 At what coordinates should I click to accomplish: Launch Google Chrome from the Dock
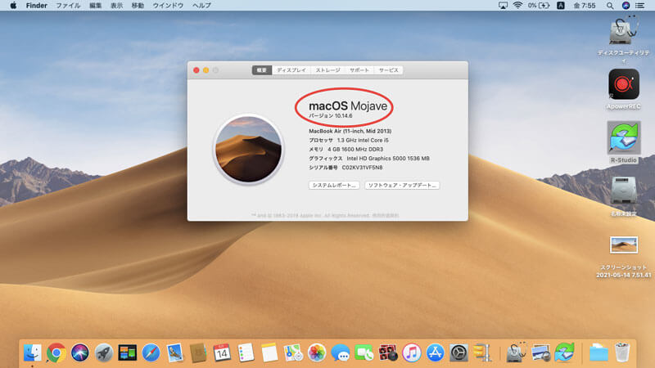click(56, 353)
